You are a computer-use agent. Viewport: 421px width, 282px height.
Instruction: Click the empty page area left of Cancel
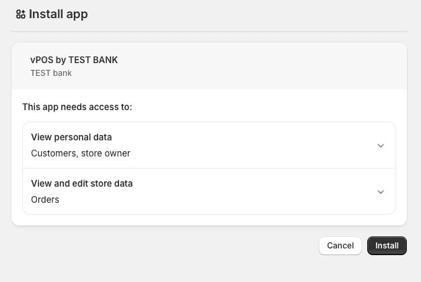[168, 246]
